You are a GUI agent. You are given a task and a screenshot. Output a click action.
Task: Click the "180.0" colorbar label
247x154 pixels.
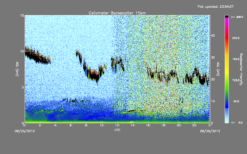pos(236,59)
